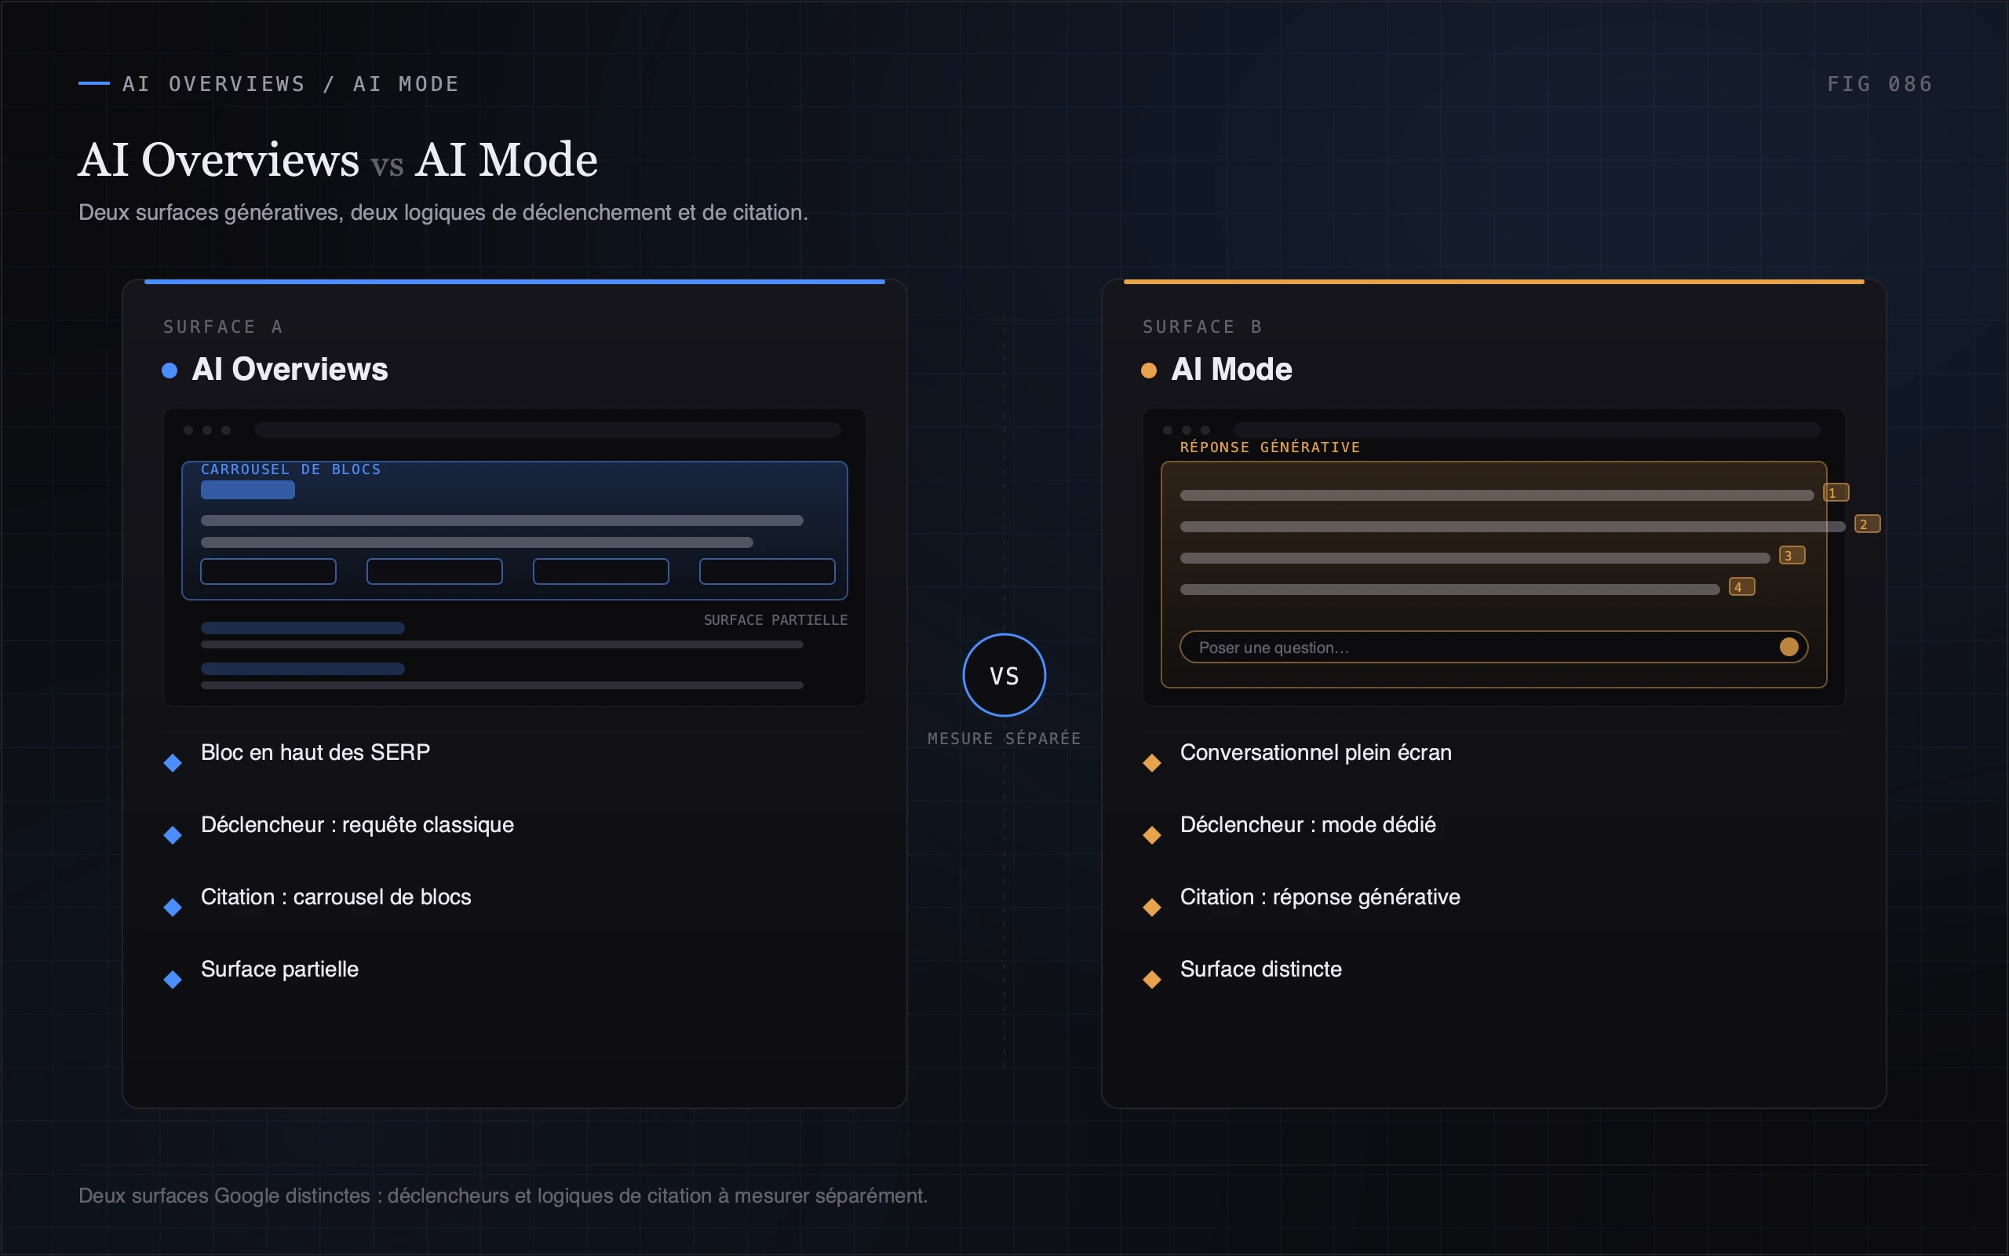Click the orange diamond next to Conversationnel plein écran

coord(1151,762)
